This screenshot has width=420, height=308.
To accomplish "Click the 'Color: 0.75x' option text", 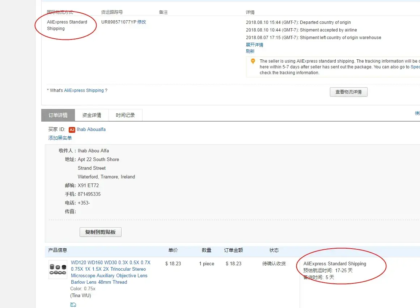I will click(x=83, y=289).
